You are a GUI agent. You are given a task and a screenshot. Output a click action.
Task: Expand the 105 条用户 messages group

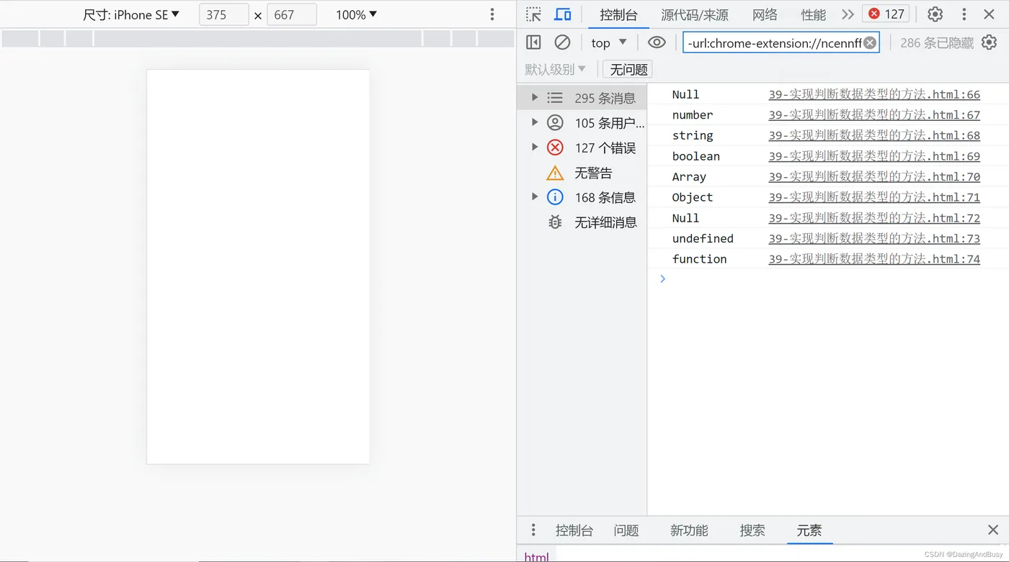pos(535,122)
